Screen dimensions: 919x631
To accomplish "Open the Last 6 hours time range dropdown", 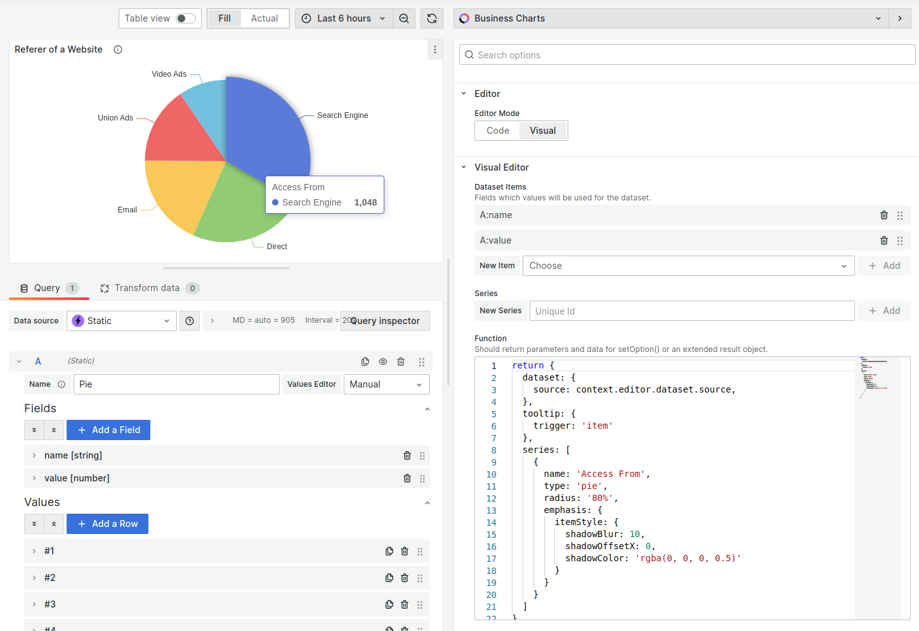I will [343, 18].
